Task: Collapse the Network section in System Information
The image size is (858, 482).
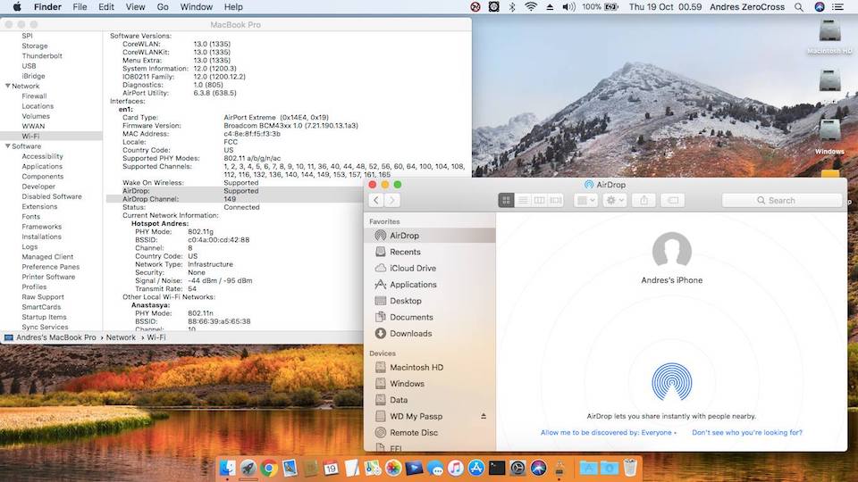Action: [x=8, y=86]
